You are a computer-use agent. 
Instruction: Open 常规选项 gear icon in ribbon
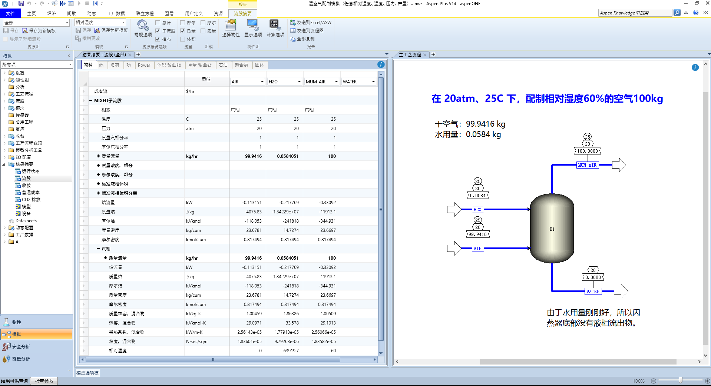coord(143,28)
